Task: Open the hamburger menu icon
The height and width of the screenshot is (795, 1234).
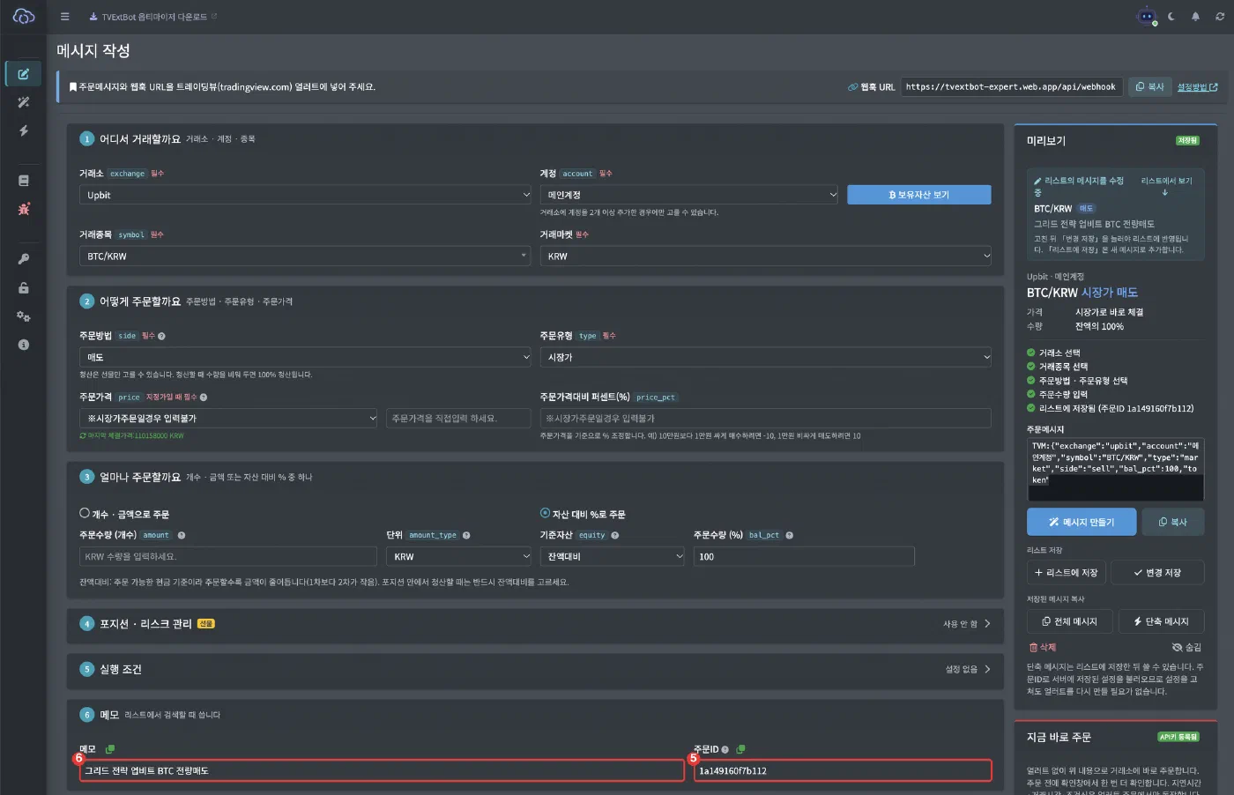Action: (x=64, y=17)
